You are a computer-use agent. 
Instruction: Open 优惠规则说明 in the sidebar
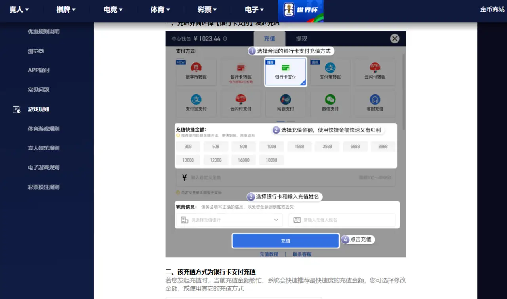pos(44,32)
